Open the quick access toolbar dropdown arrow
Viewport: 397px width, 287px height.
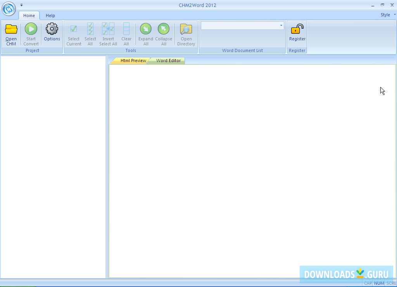(22, 5)
